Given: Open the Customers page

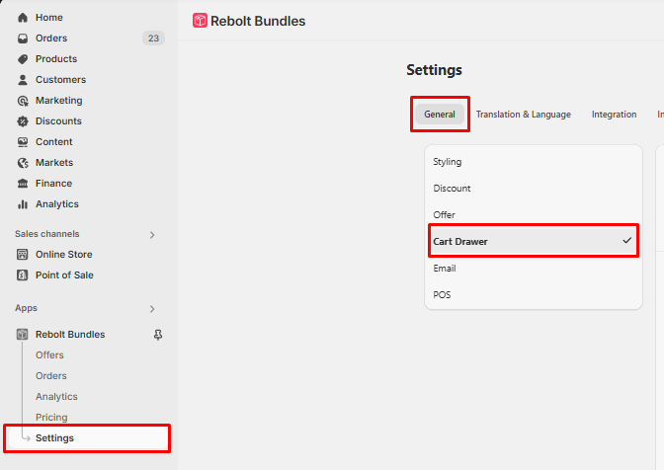Looking at the screenshot, I should point(60,80).
